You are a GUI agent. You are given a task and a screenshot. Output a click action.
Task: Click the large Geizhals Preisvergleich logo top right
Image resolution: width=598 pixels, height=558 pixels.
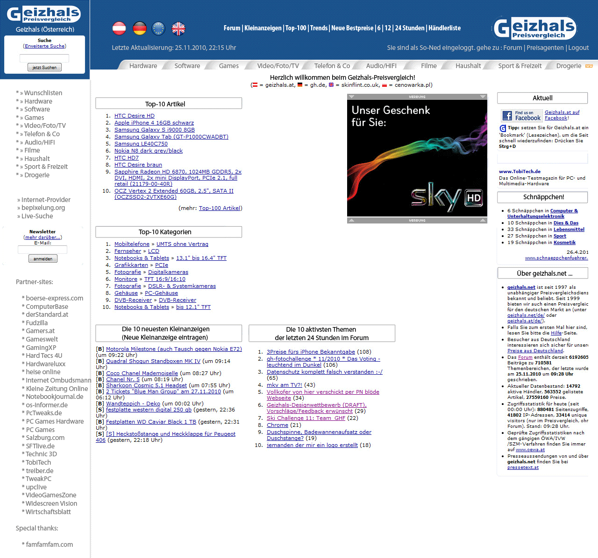point(535,28)
